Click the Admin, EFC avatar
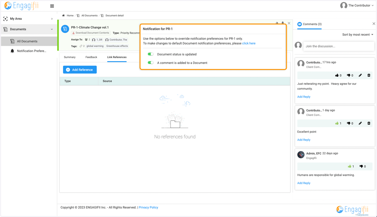This screenshot has height=217, width=377. pos(301,155)
